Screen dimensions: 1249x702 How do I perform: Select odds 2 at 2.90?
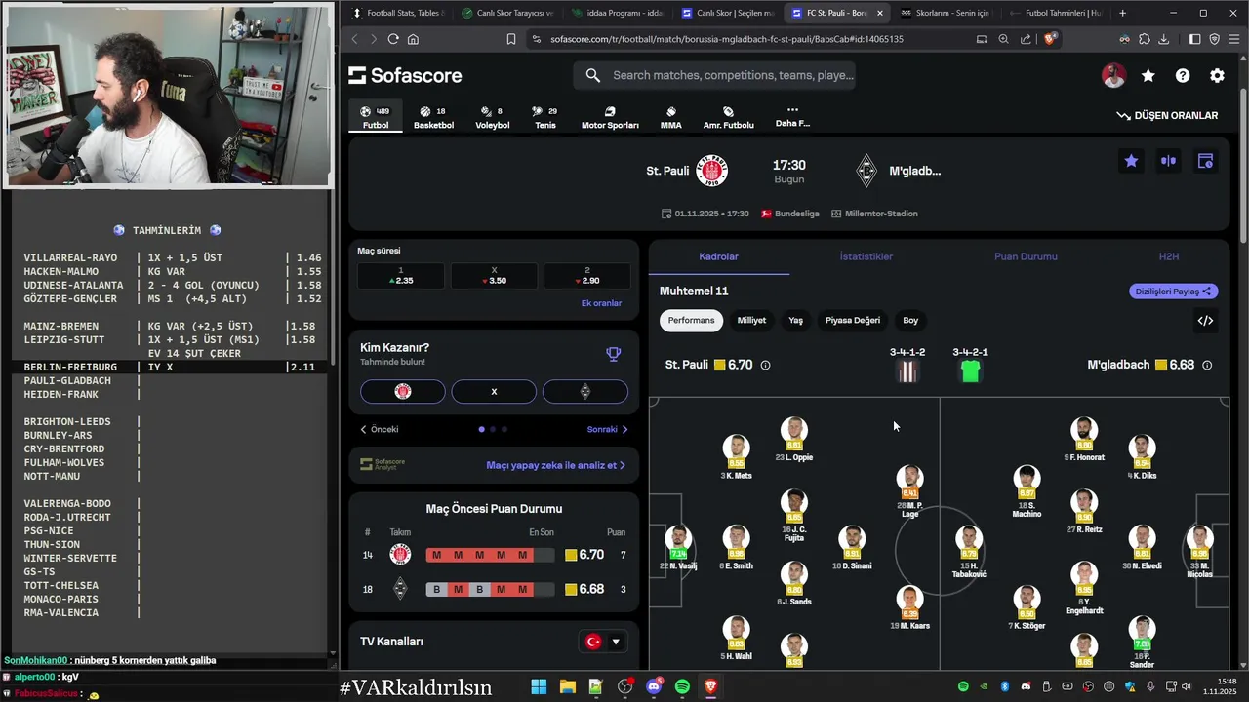point(586,276)
